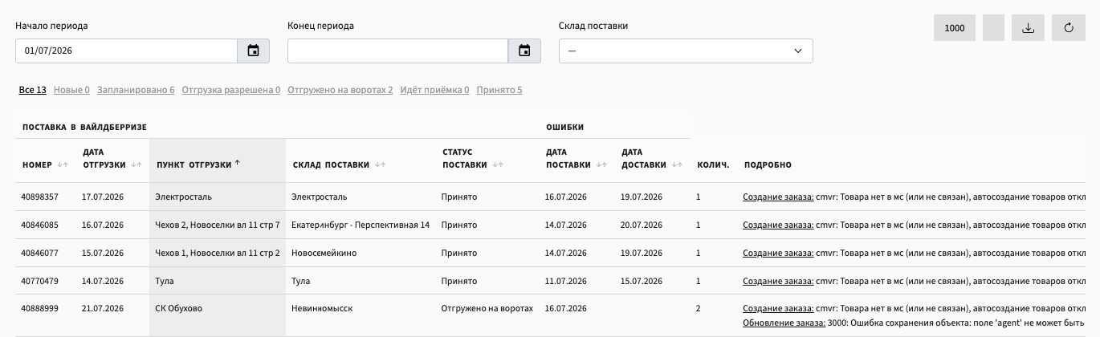Click order number 40770479
Screen dimensions: 1100x337
tap(39, 281)
